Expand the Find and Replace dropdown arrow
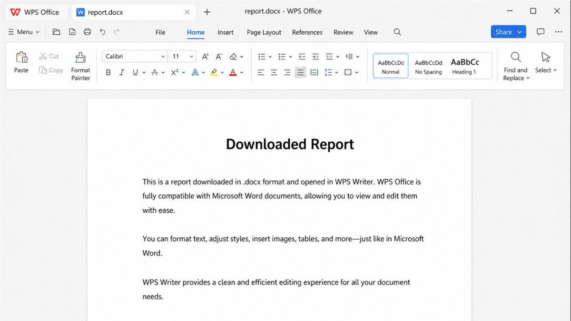This screenshot has height=321, width=571. (x=528, y=78)
